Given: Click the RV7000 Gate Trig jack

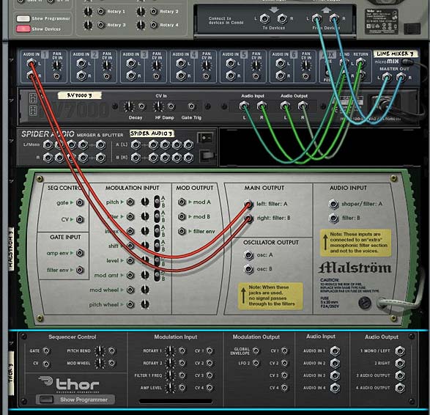Looking at the screenshot, I should (x=191, y=106).
